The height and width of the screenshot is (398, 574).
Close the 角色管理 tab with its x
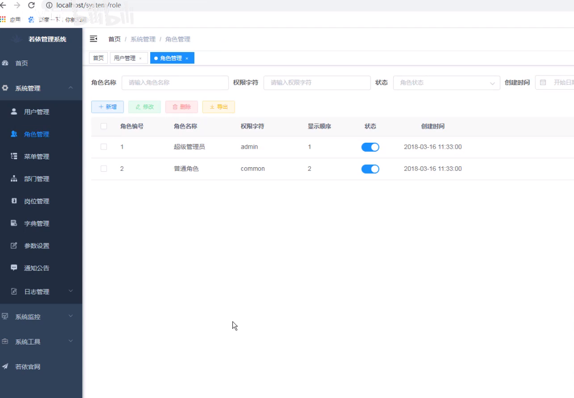pyautogui.click(x=187, y=58)
